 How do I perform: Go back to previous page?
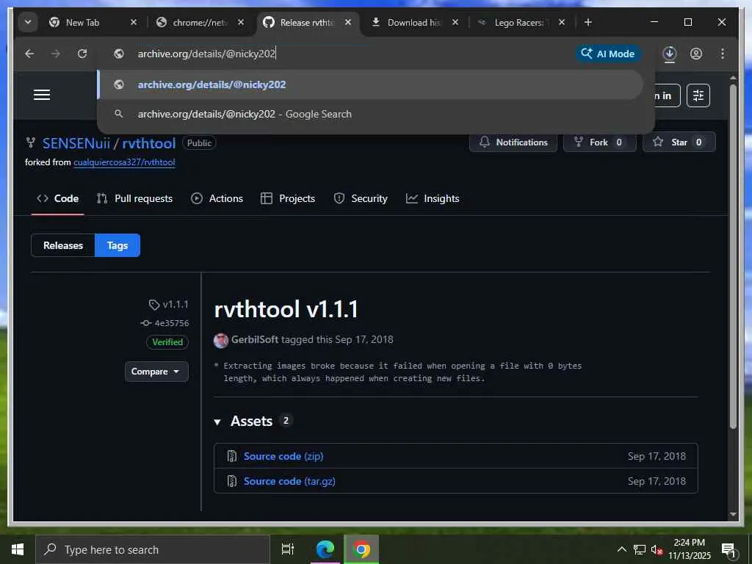(29, 53)
